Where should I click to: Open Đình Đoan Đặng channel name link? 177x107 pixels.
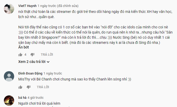[30, 73]
